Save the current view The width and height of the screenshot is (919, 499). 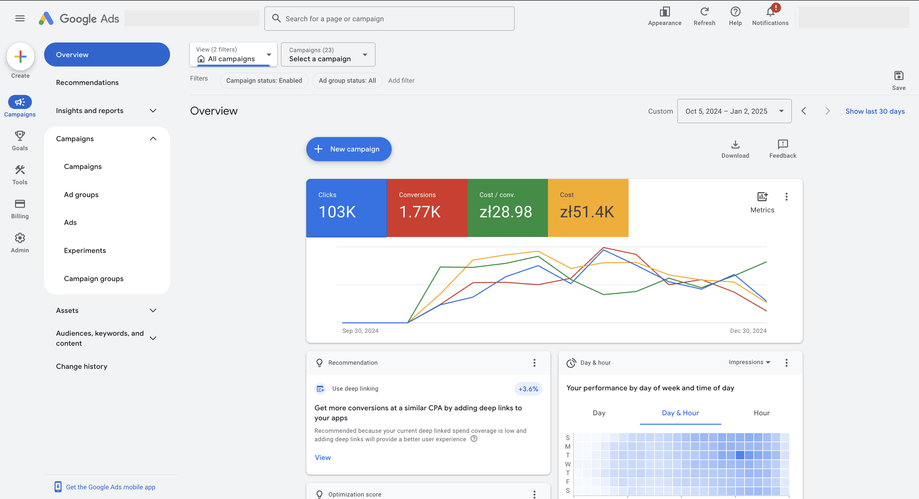pos(898,81)
